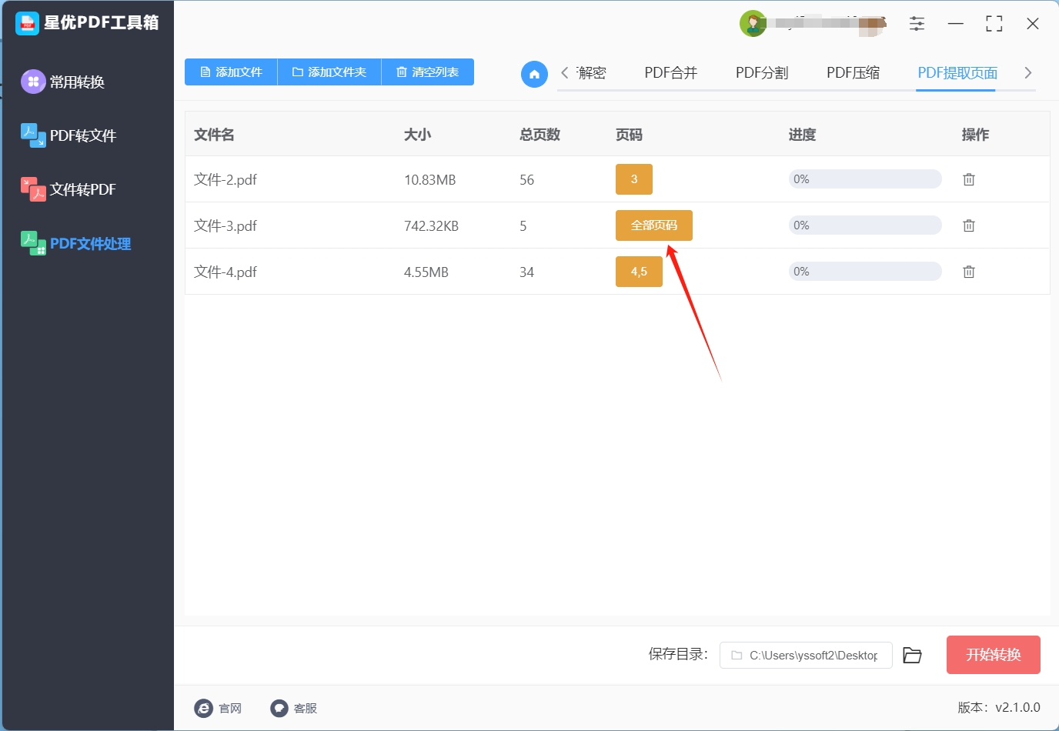Edit page numbers 4,5 for 文件-4.pdf
The image size is (1059, 731).
(639, 272)
